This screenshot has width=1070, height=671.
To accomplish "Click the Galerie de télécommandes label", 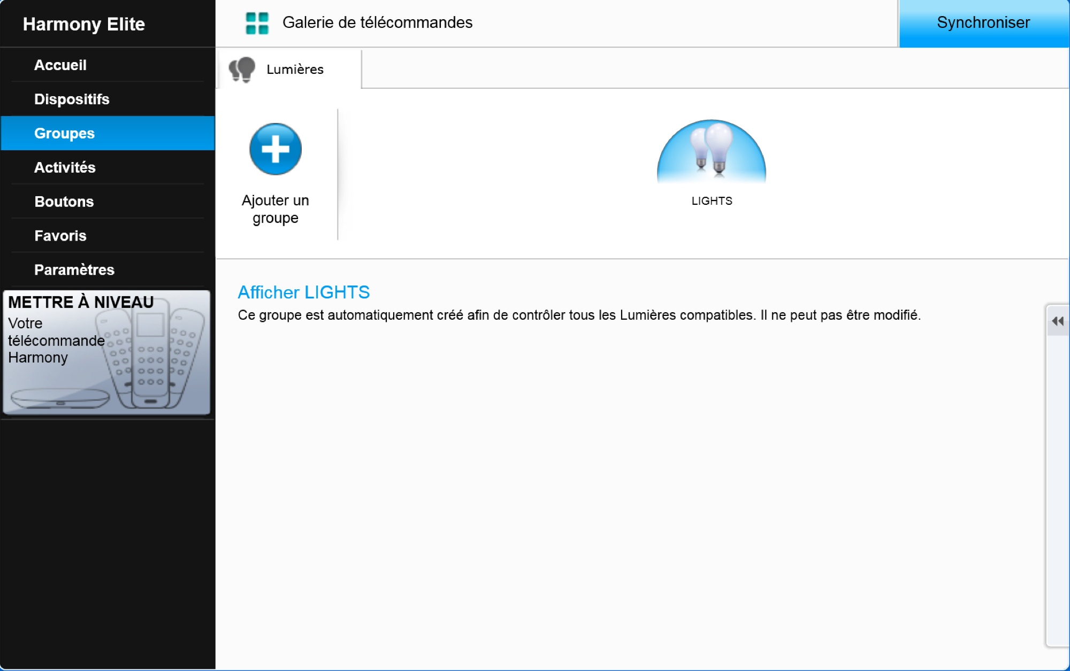I will click(377, 22).
